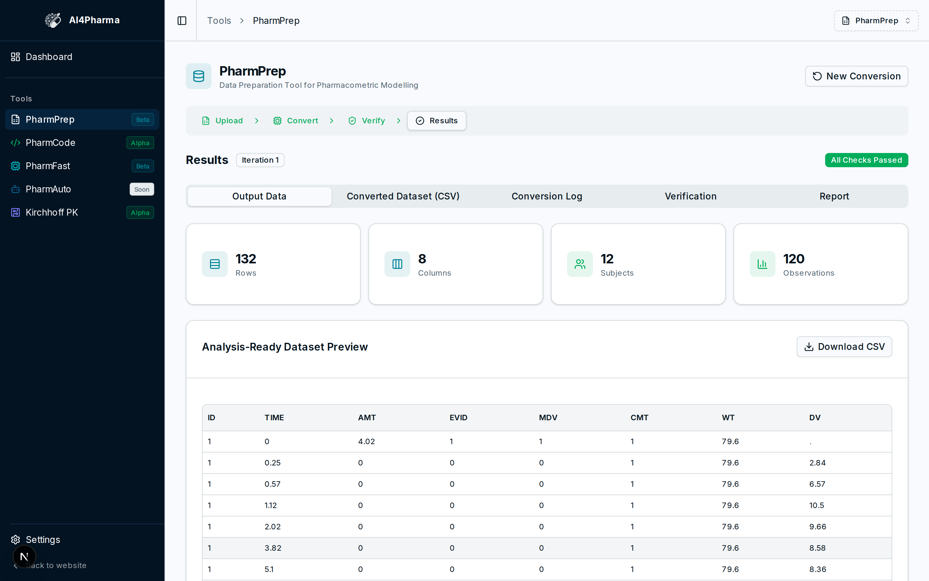Click the PharmCode code brackets icon
The image size is (929, 581).
point(15,143)
